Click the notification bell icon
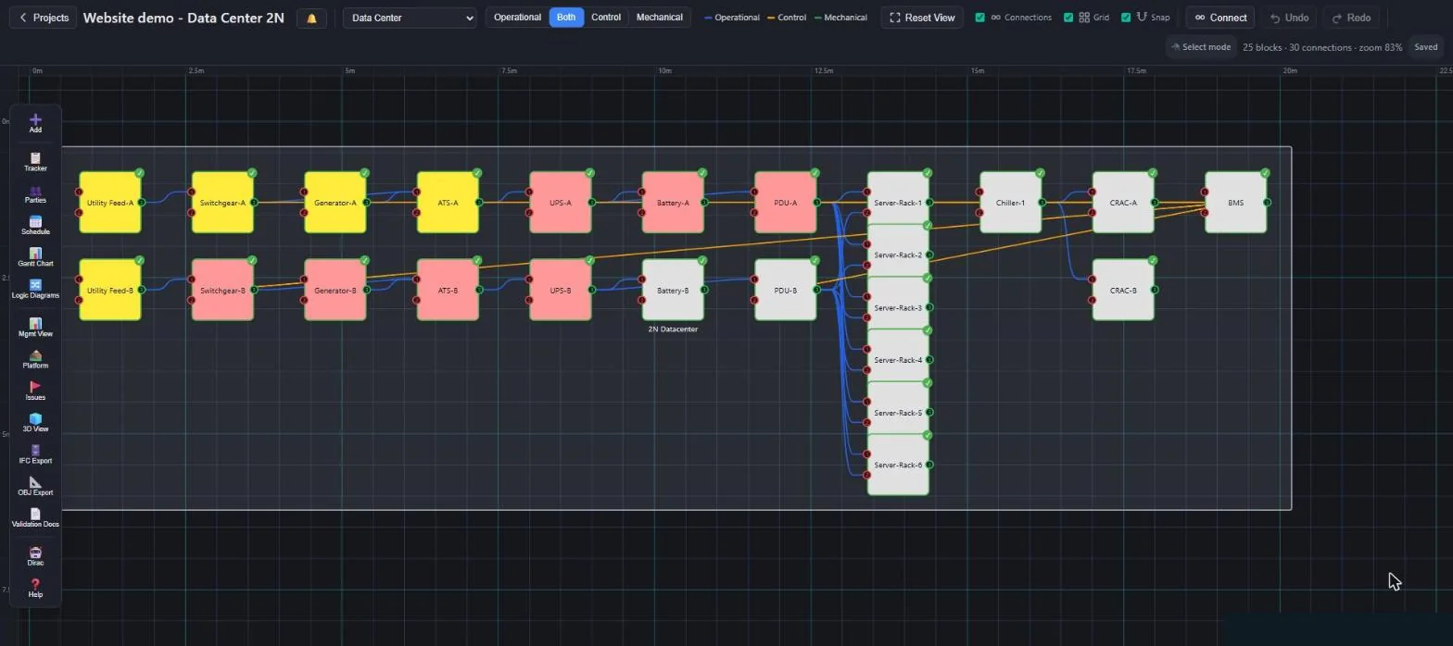Viewport: 1453px width, 646px height. (311, 18)
